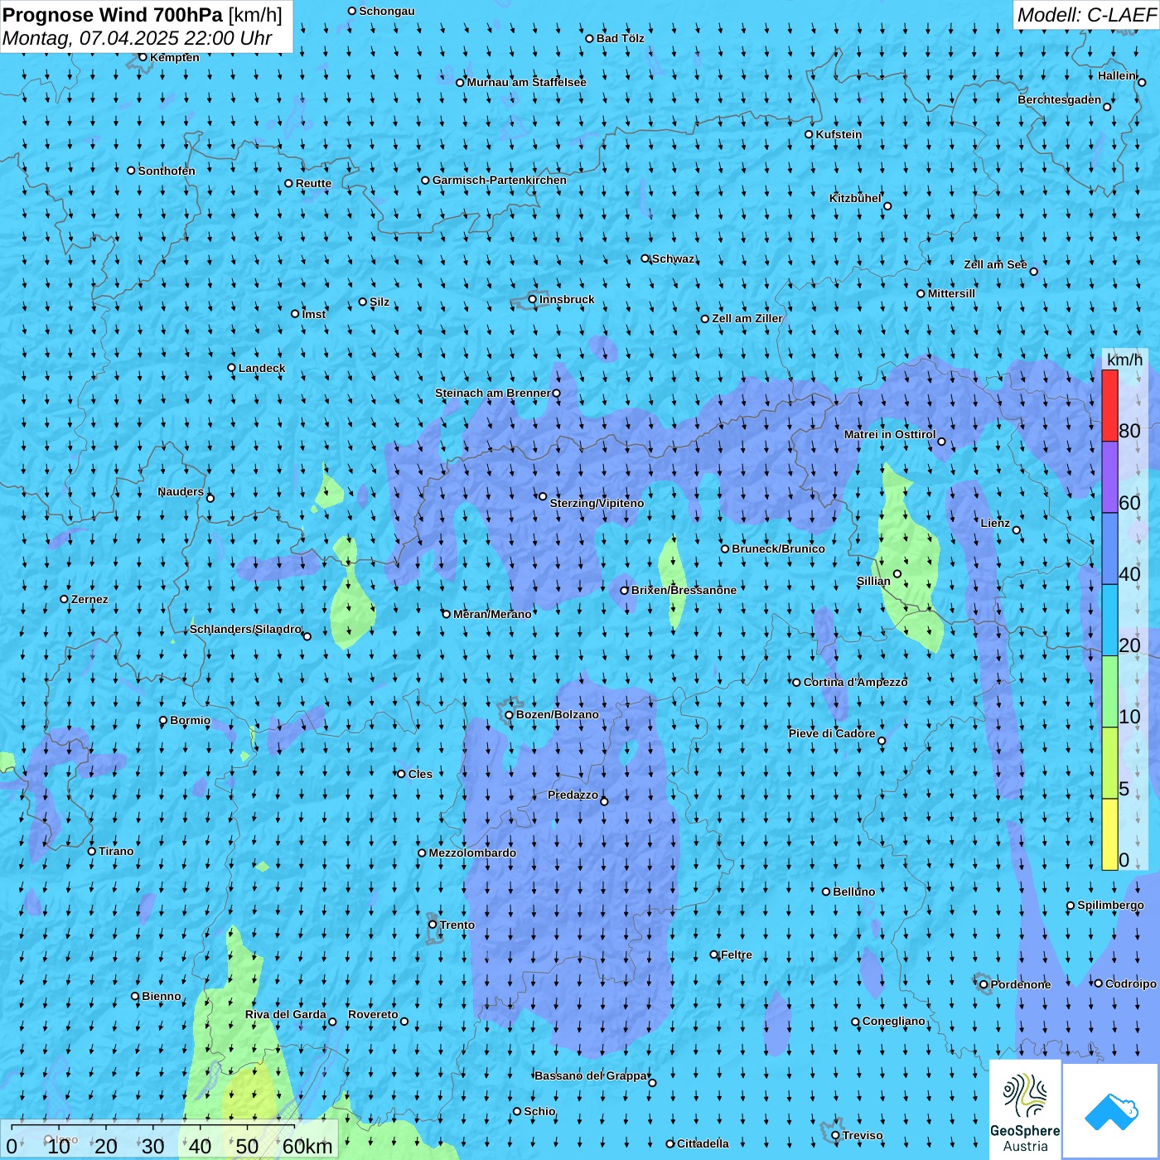Select the Garmisch-Partenkirchen label

click(x=500, y=180)
